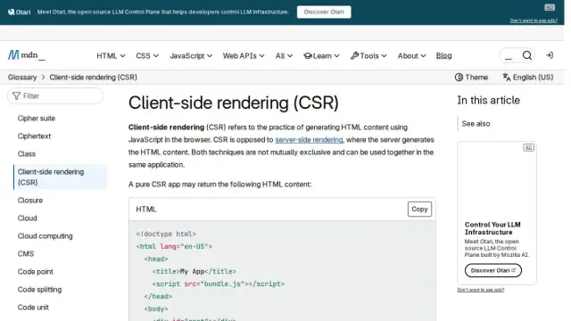Click "Control Your LLM Infrastructure" ad title
The image size is (571, 321).
click(492, 228)
